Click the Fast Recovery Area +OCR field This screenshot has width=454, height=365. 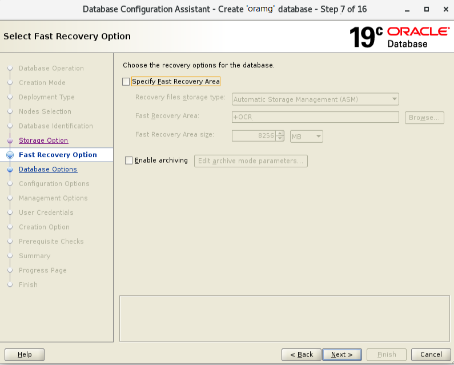(315, 117)
